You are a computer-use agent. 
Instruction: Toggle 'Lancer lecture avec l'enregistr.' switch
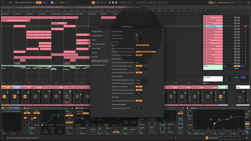click(x=139, y=55)
